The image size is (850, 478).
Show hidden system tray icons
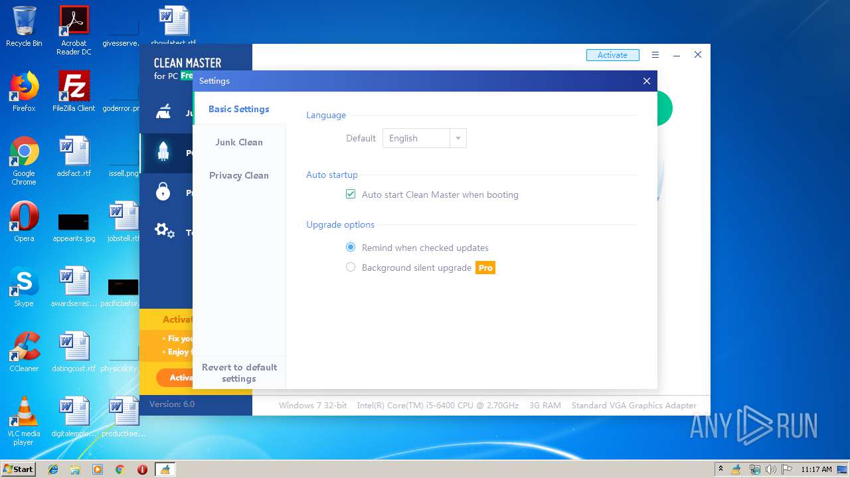721,469
